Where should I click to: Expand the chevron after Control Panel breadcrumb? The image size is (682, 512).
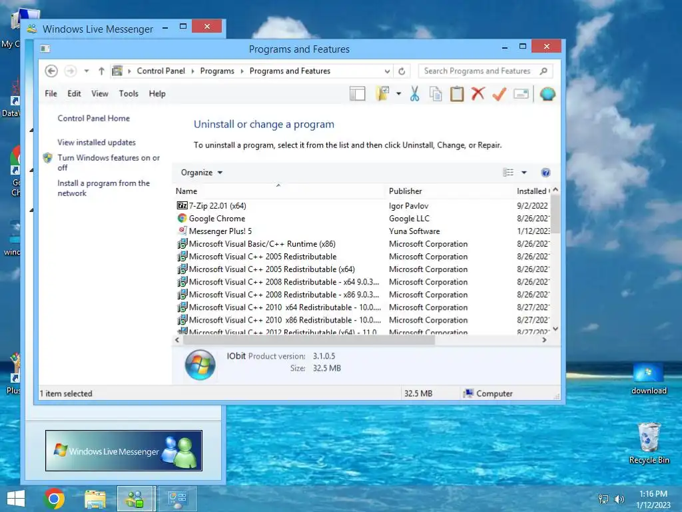[x=192, y=71]
